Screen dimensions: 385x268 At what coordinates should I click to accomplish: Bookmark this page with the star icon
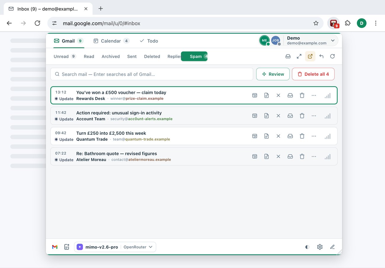coord(316,23)
